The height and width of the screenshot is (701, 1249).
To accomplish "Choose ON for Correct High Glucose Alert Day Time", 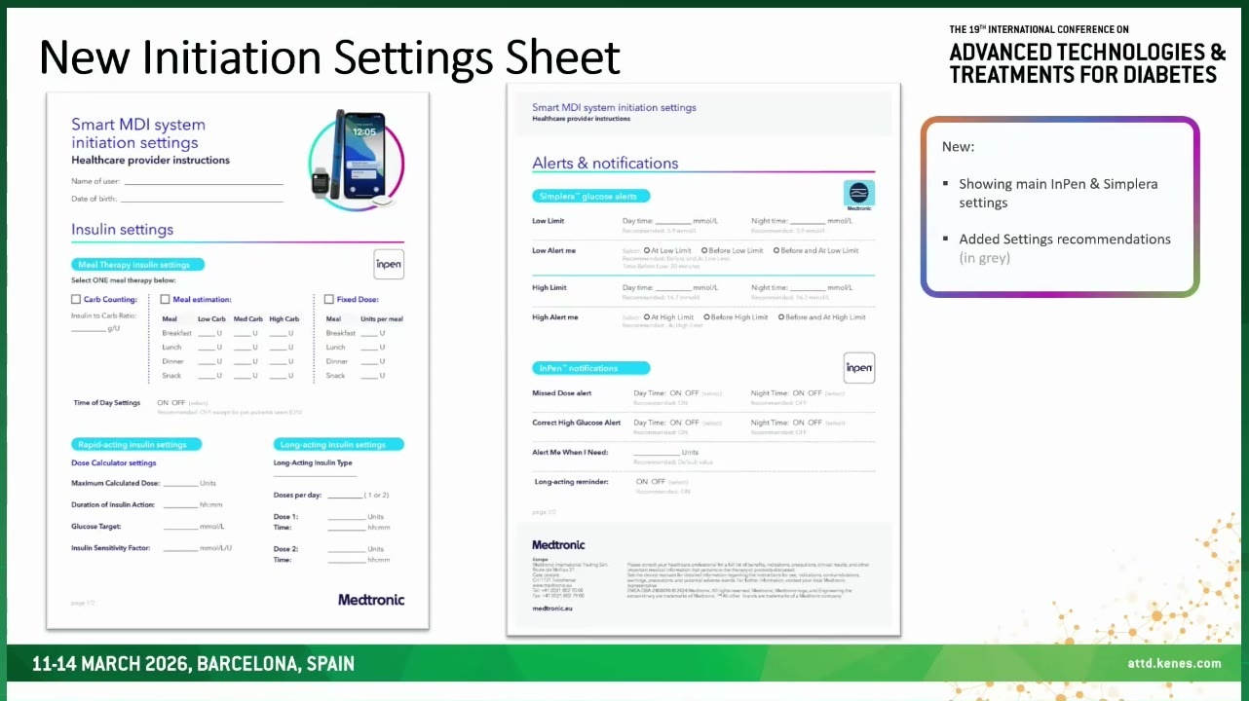I will pos(675,423).
